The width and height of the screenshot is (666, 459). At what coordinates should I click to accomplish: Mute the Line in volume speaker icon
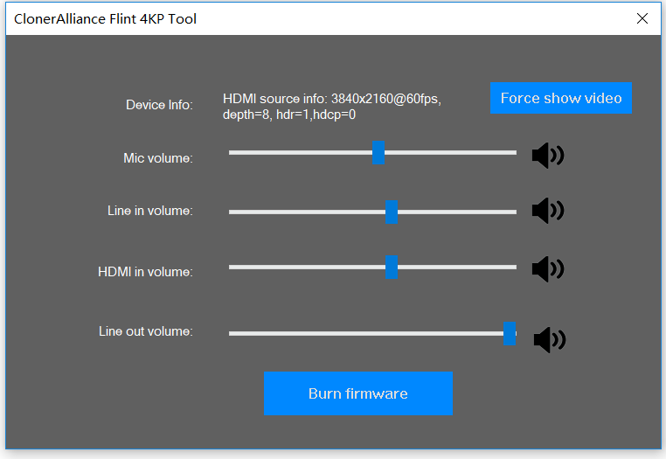click(548, 211)
